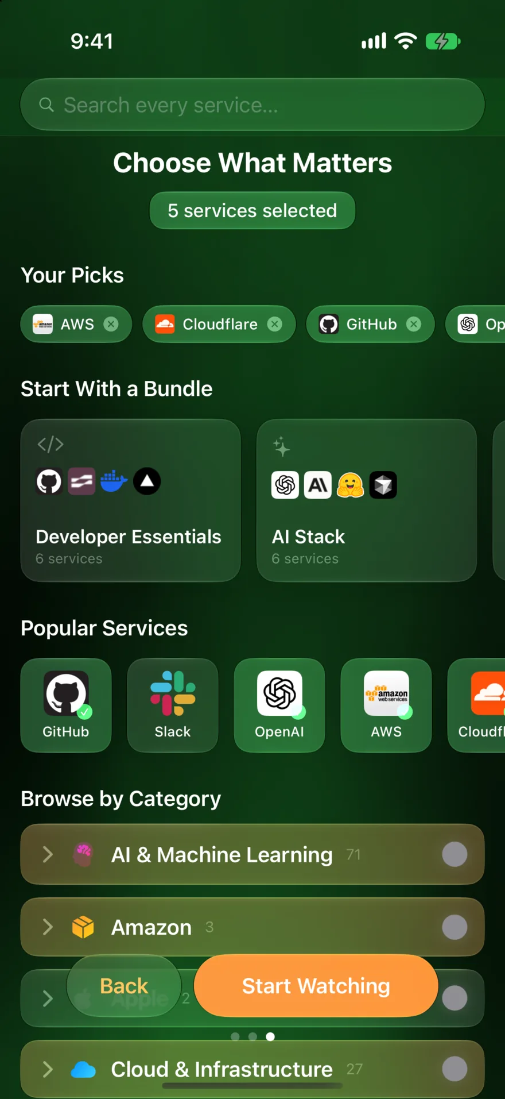Tap the Choose What Matters heading
The image size is (505, 1099).
252,163
